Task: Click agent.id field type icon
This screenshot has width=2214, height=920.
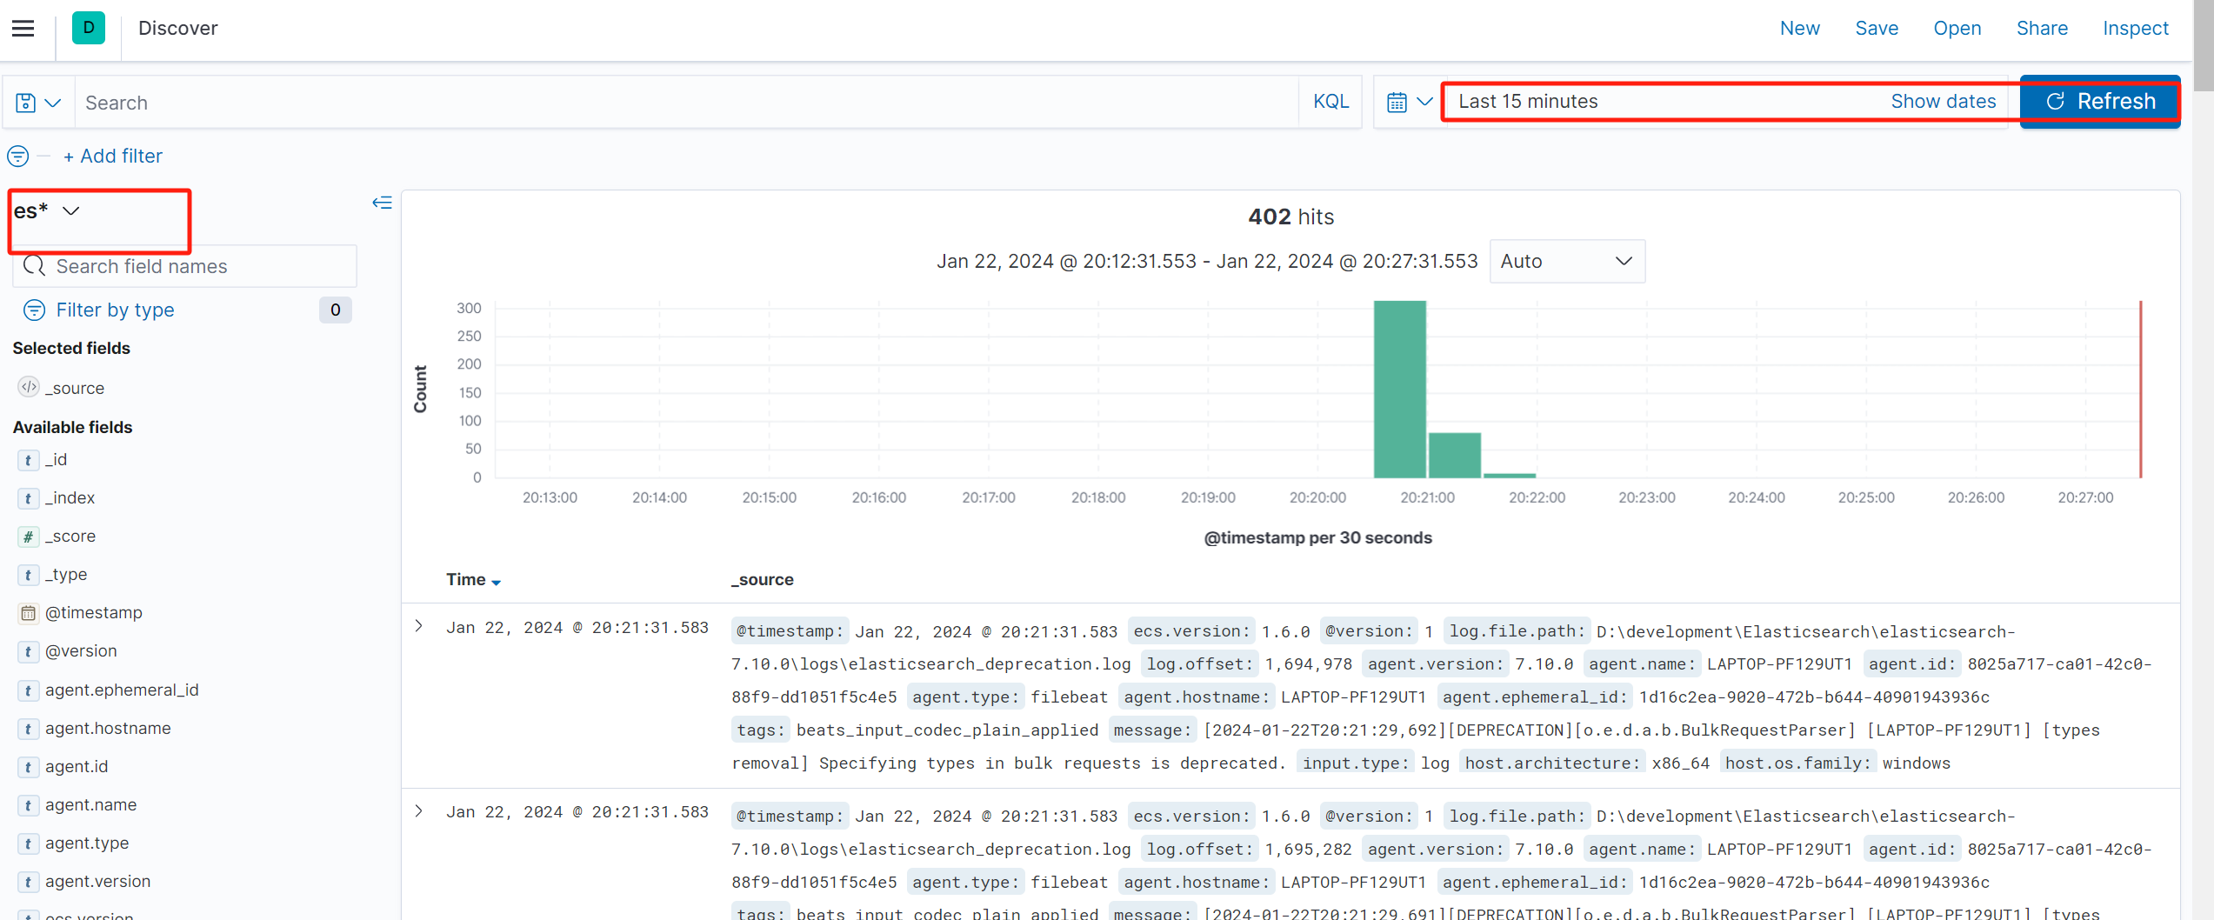Action: [29, 767]
